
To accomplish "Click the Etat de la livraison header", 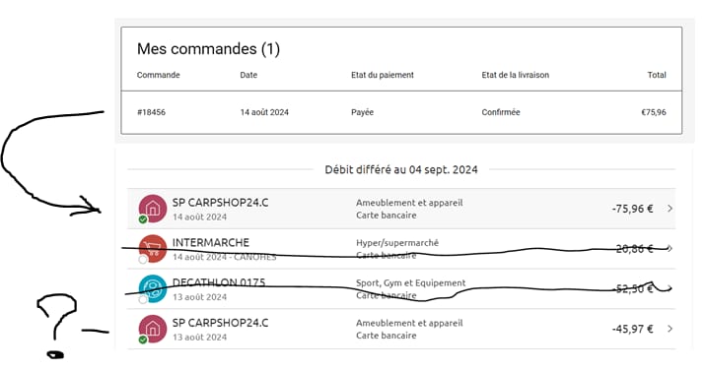I will 515,75.
